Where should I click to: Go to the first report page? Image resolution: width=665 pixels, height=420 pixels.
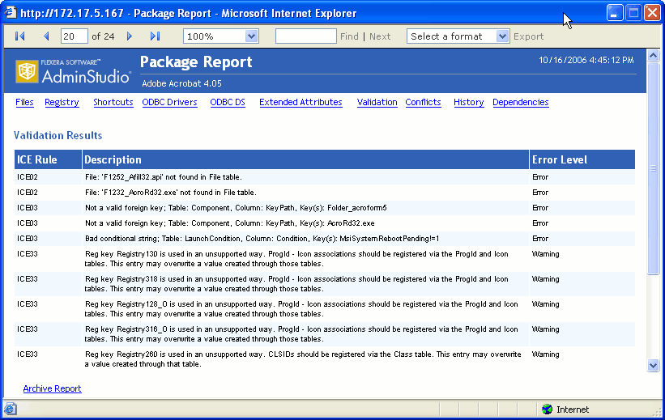pos(20,36)
